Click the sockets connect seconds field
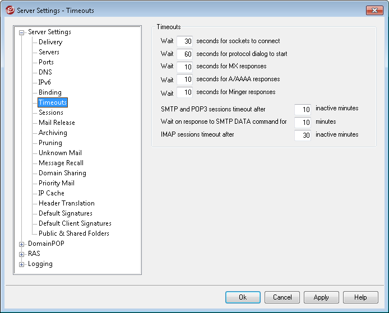 tap(184, 41)
